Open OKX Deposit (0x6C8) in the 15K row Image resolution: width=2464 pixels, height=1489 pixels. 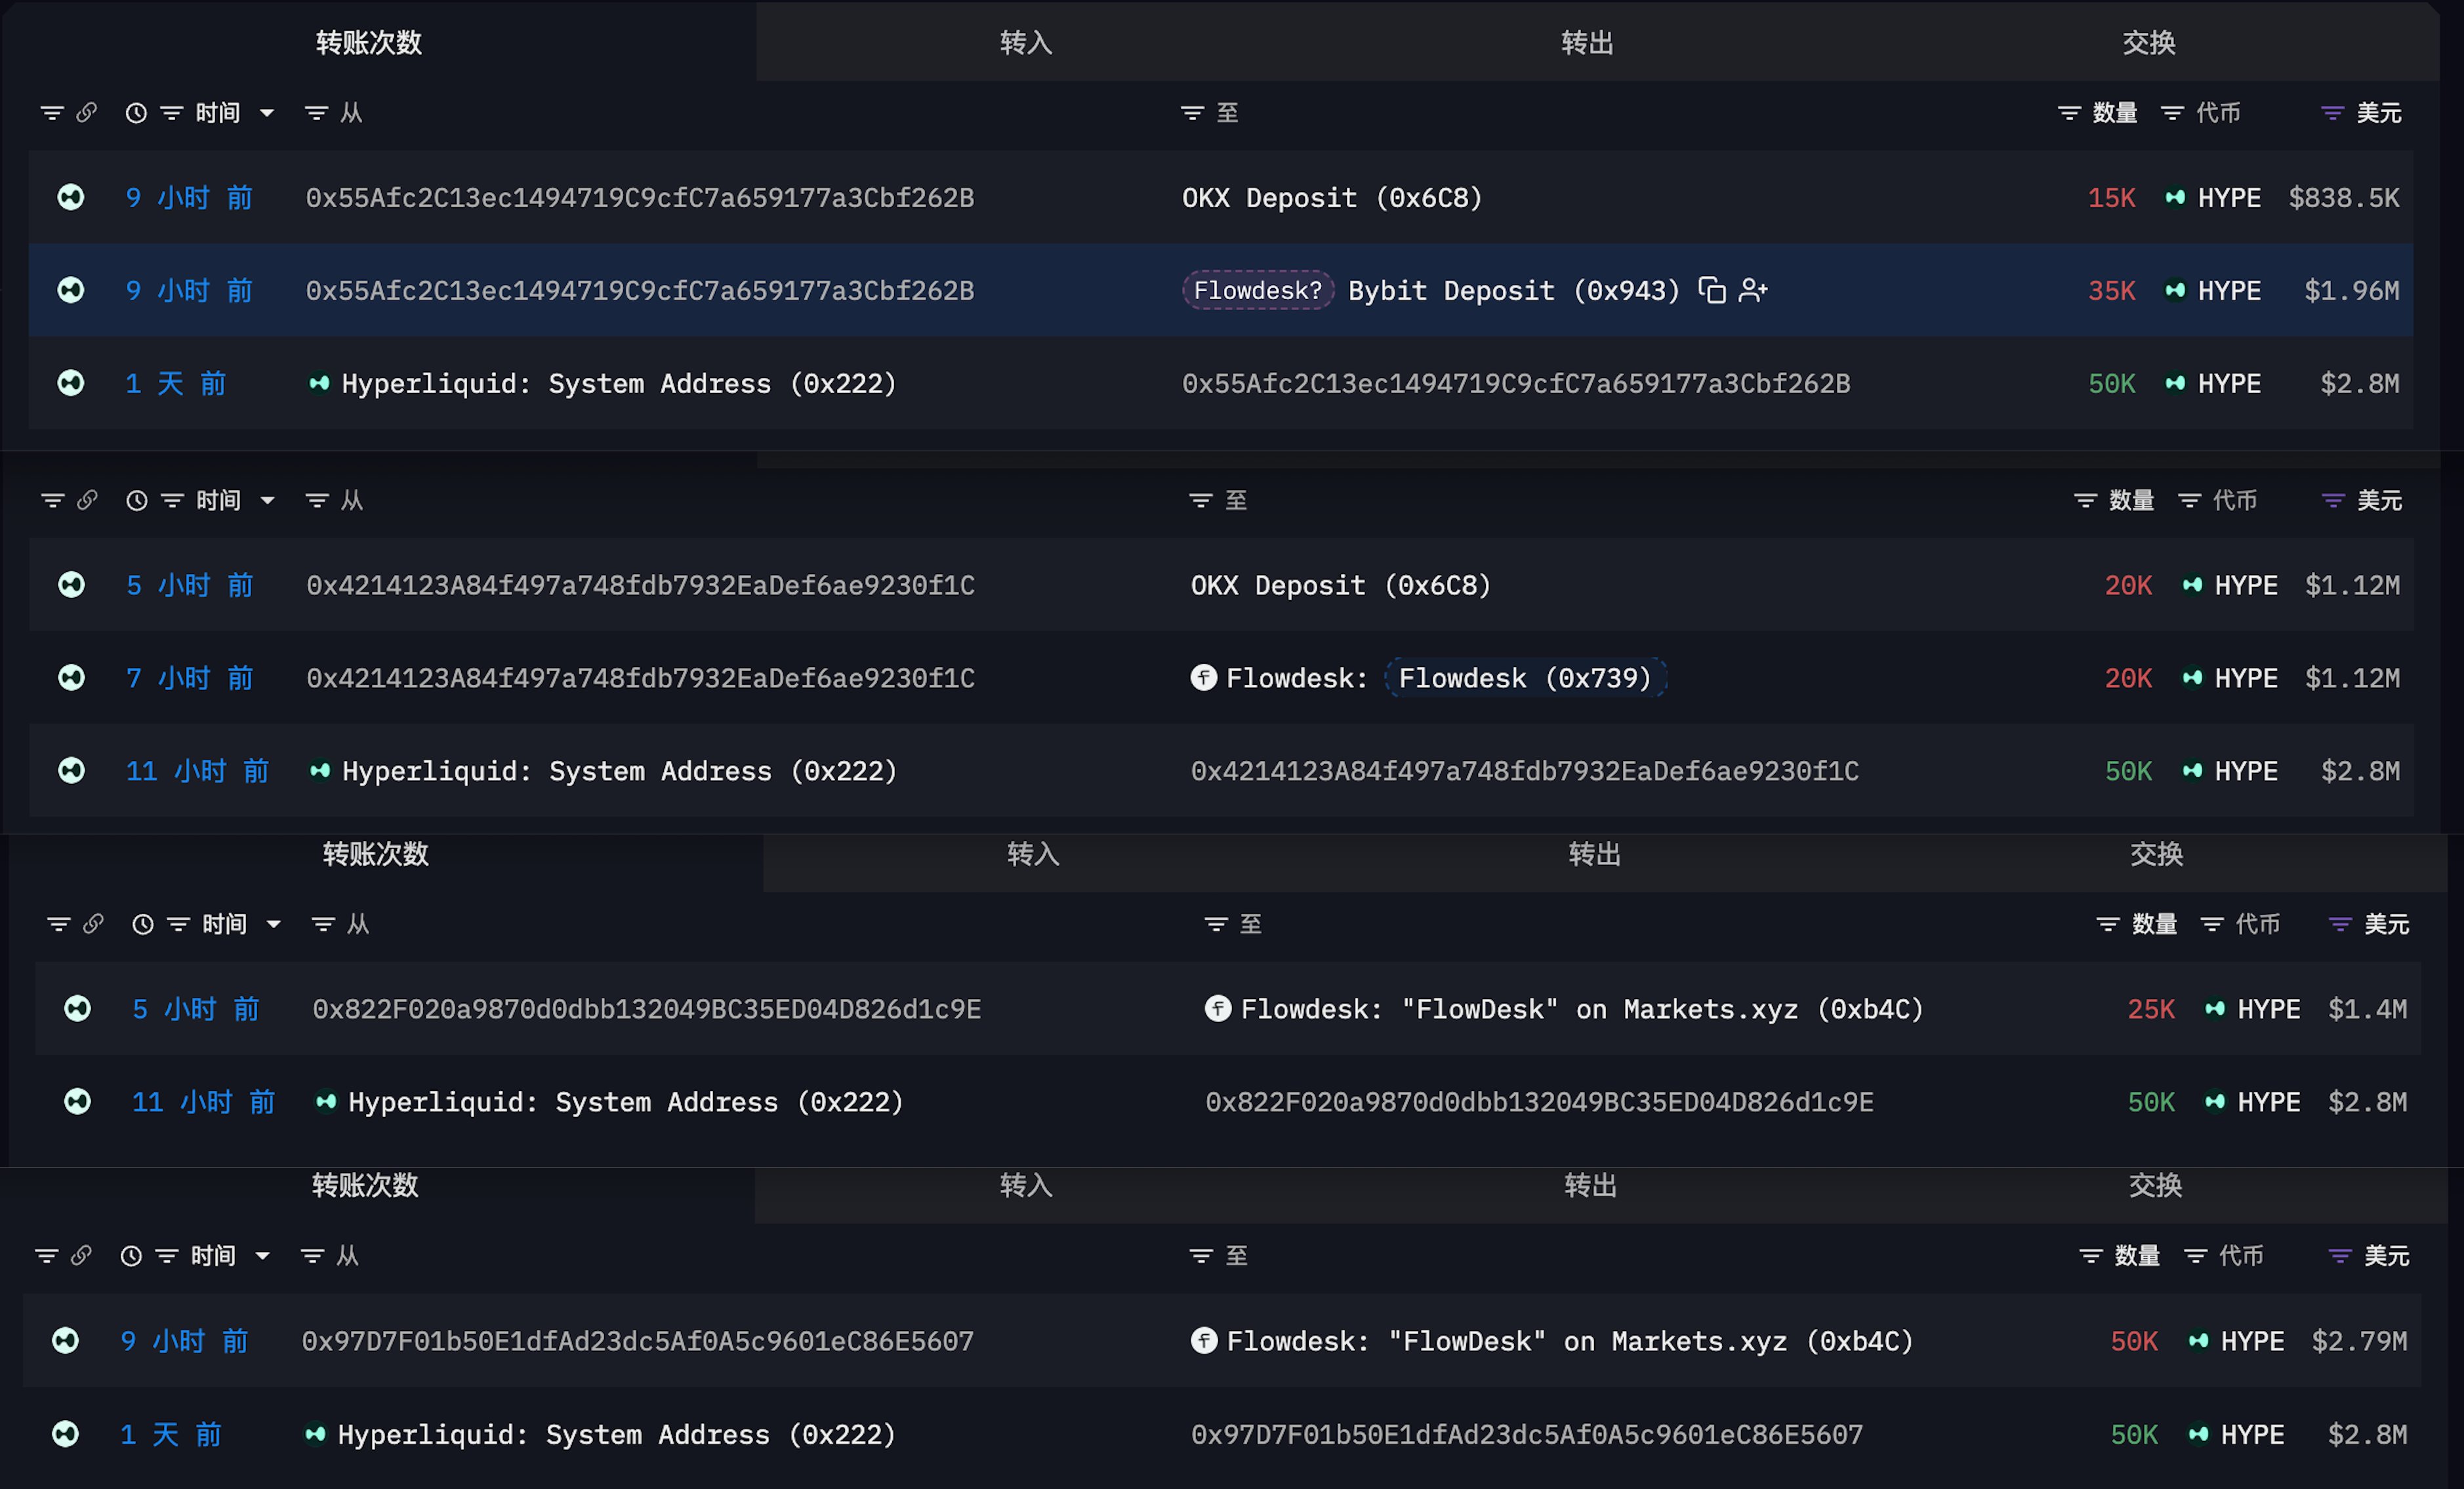click(x=1332, y=197)
